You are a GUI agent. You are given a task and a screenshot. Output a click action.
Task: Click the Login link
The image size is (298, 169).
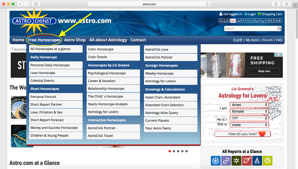tap(251, 14)
